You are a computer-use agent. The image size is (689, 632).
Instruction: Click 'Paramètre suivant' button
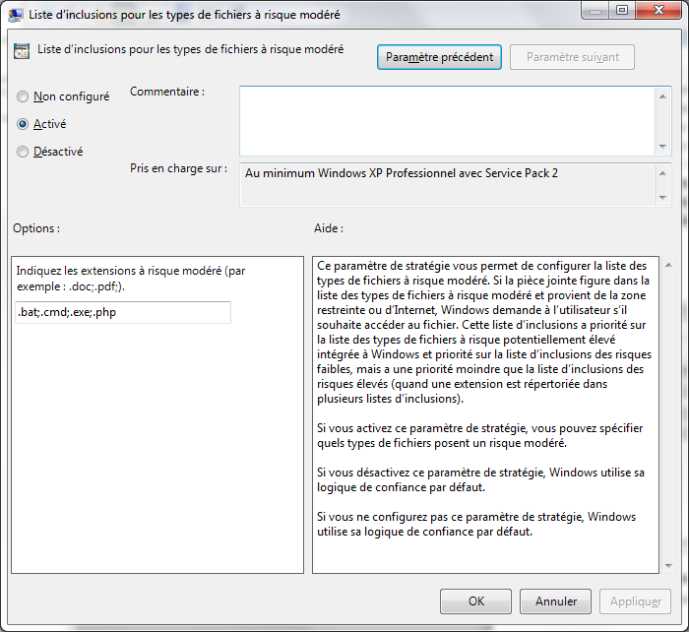573,57
